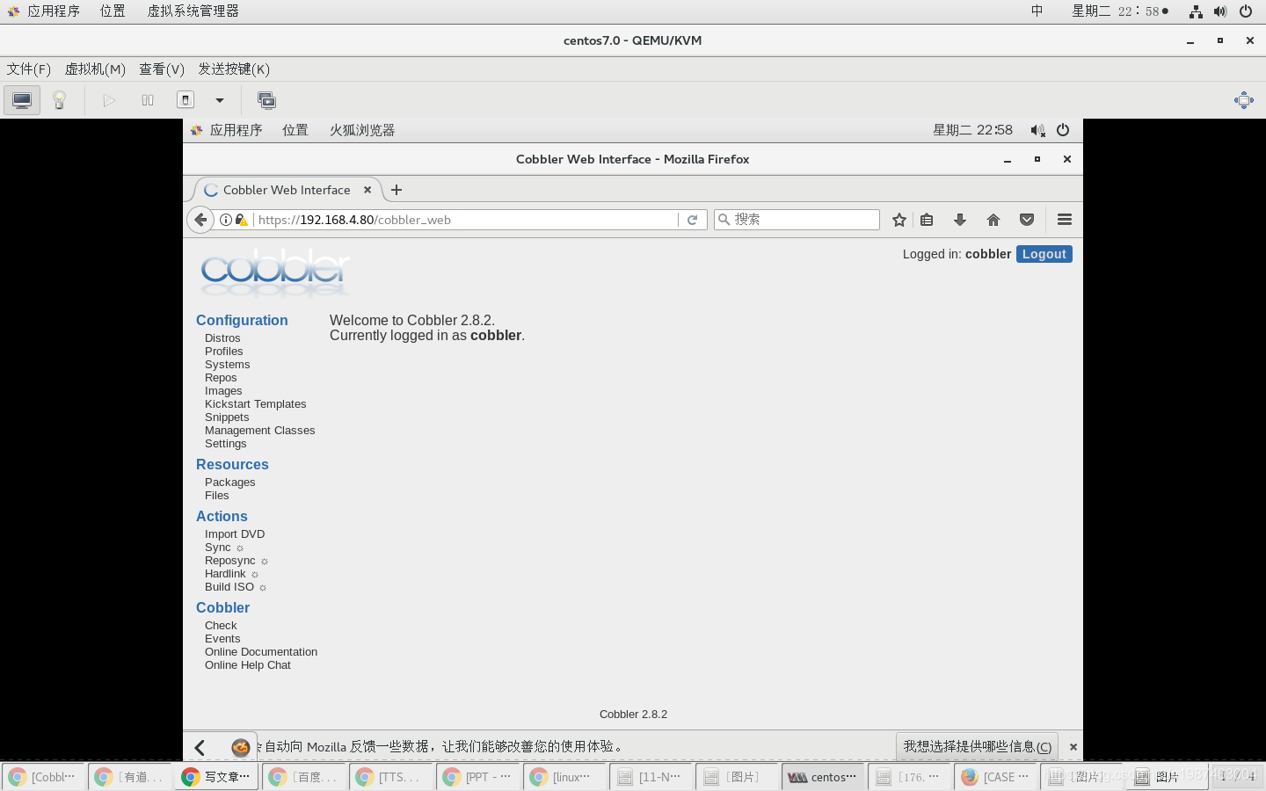Viewport: 1266px width, 791px height.
Task: Open Kickstart Templates link
Action: (x=256, y=404)
